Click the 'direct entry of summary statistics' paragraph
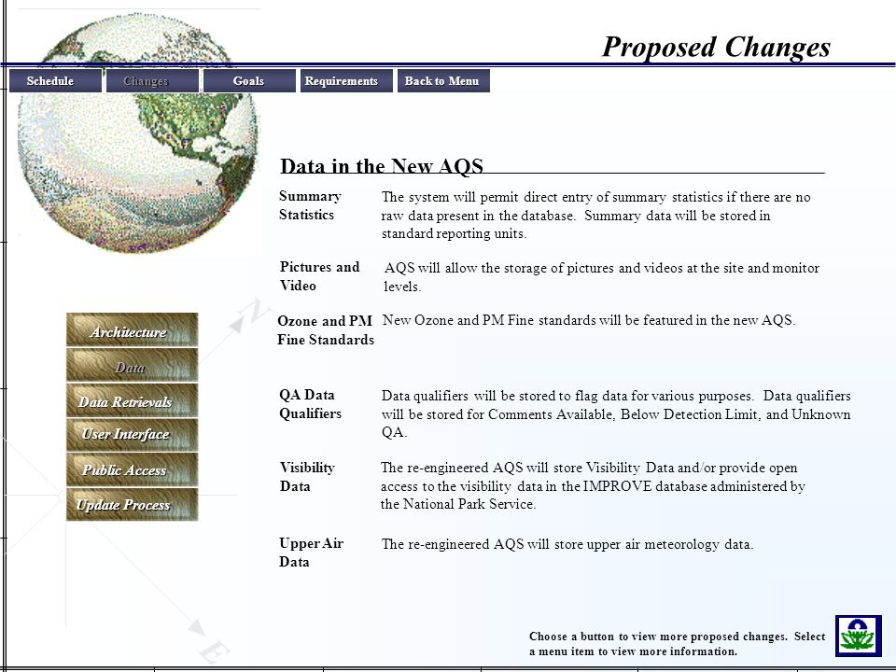896x672 pixels. point(596,215)
